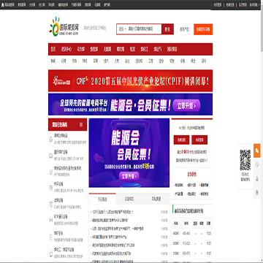Click the orange chat icon on the floating right toolbar

point(257,151)
